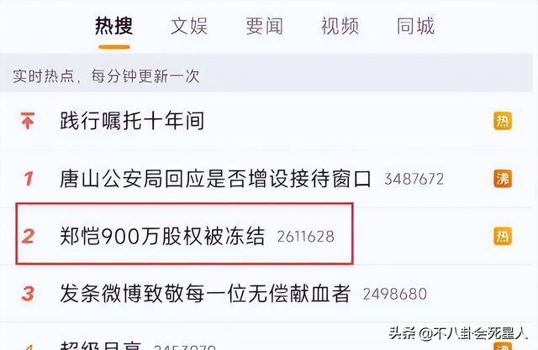Click the rank number 2 icon
The width and height of the screenshot is (538, 350).
28,236
